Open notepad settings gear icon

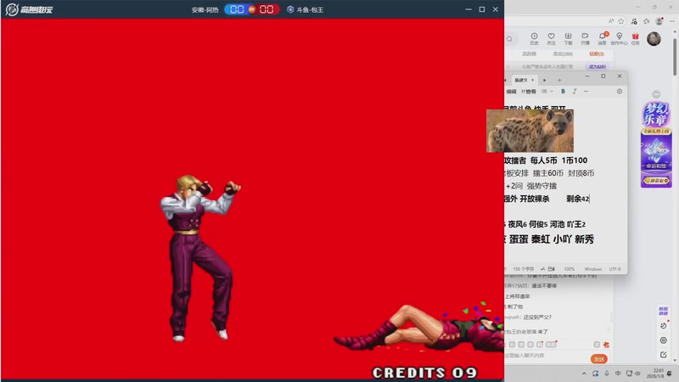point(620,92)
